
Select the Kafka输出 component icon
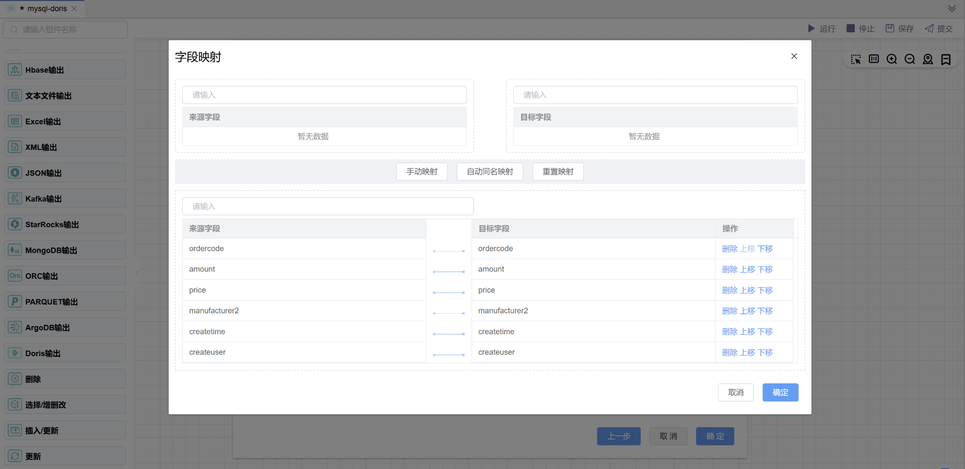tap(15, 198)
